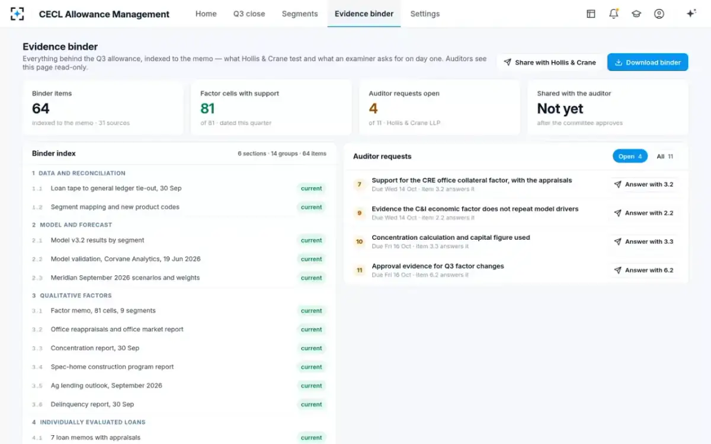Open request 'Concentration calculation and capital figure used'
Viewport: 711px width, 444px height.
point(451,237)
